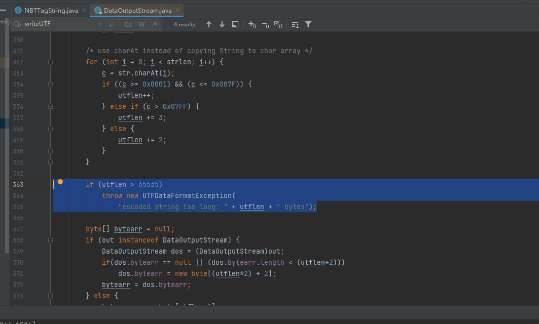This screenshot has height=324, width=539.
Task: Click 'new byte' expression on line 371
Action: (191, 274)
